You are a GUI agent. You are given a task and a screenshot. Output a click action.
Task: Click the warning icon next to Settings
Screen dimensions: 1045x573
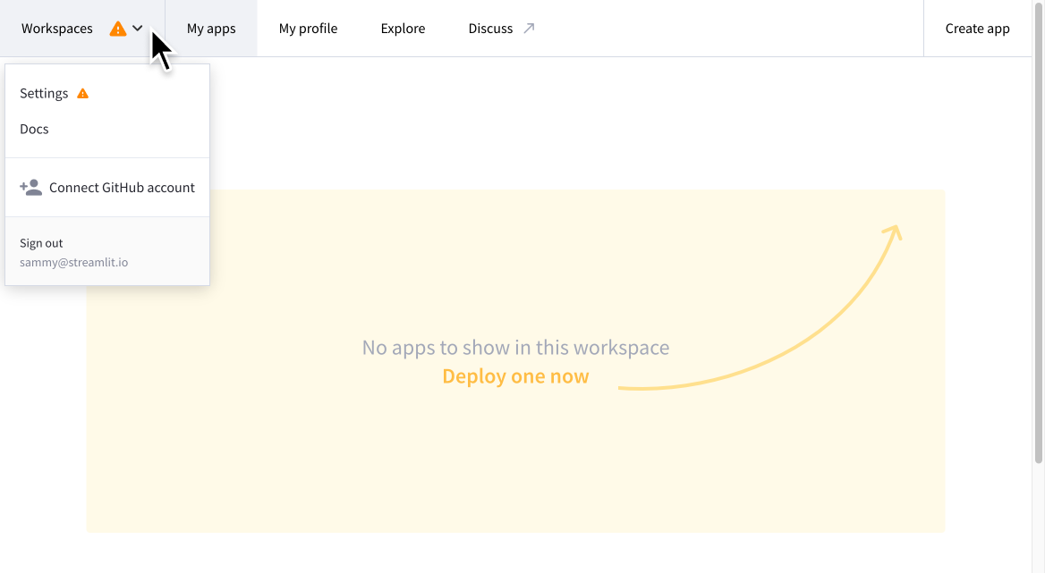(x=82, y=92)
